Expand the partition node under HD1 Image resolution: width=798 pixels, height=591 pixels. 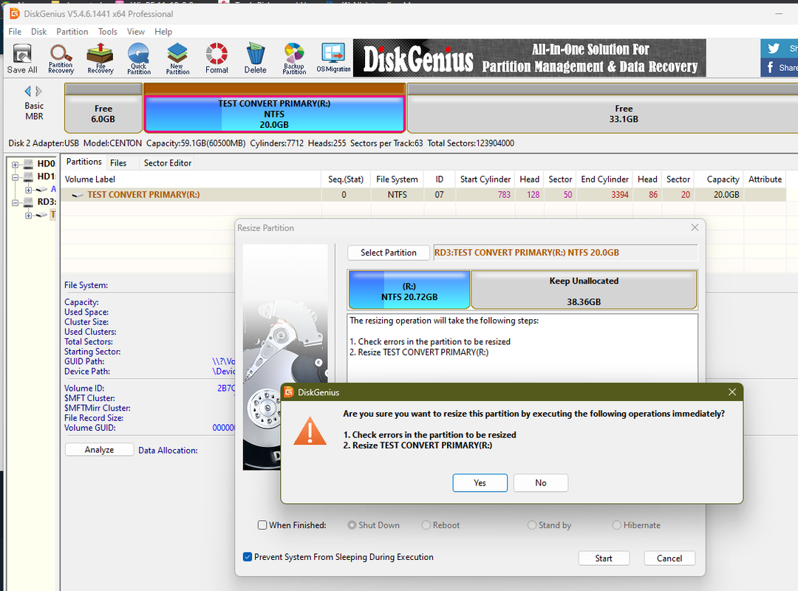click(x=29, y=190)
